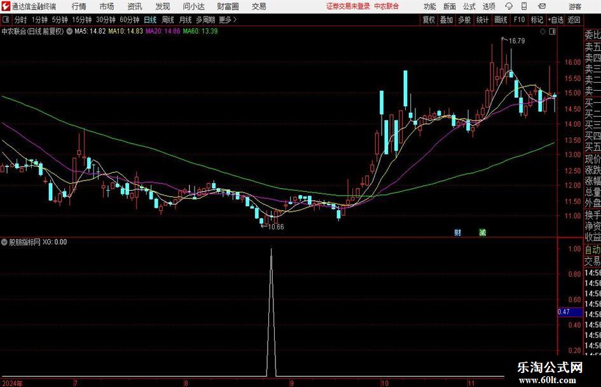Click the XG spike peak in indicator

[271, 250]
